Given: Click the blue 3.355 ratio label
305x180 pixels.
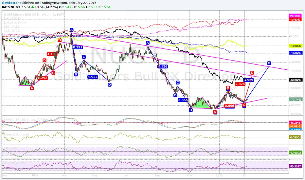Looking at the screenshot, I should 183,100.
